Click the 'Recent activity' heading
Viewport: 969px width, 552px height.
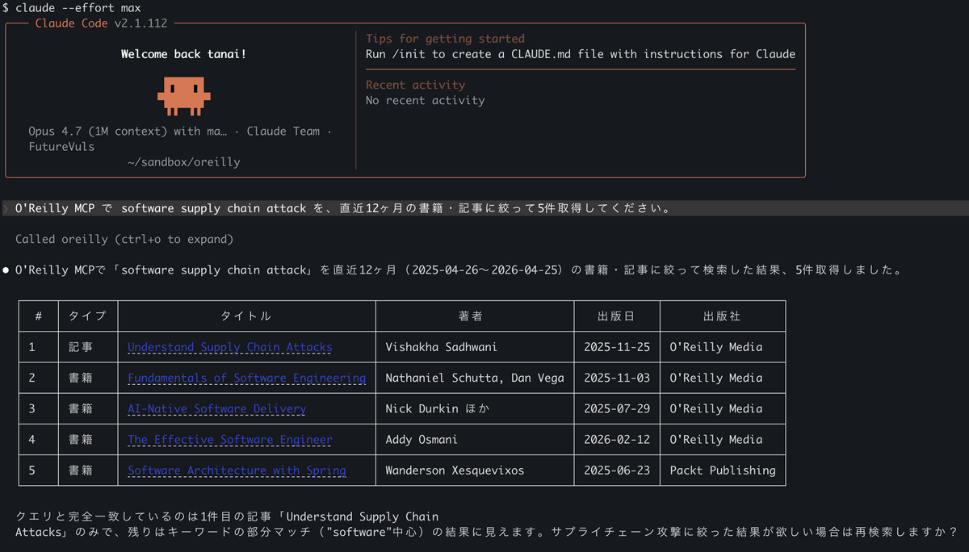tap(415, 85)
